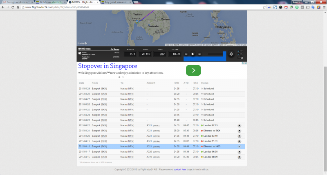Toggle the top playback panel switch
This screenshot has height=175, width=327.
coord(240,51)
